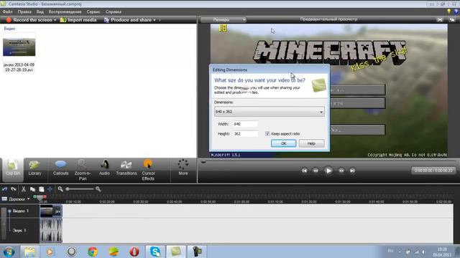Adjust the timeline zoom slider
Viewport: 460px width, 258px height.
pos(68,189)
